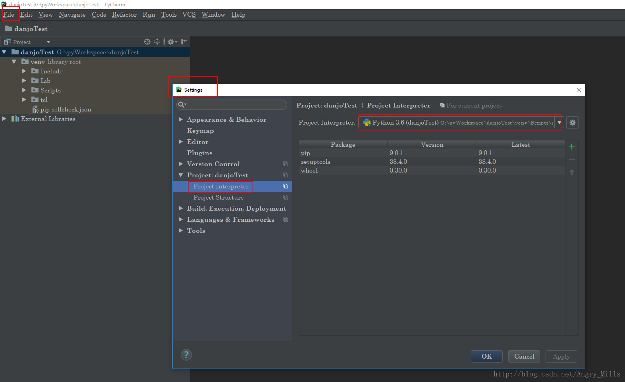This screenshot has height=382, width=625.
Task: Click the venv folder icon
Action: click(x=25, y=61)
